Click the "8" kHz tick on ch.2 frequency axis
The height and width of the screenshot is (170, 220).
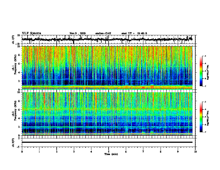tap(19, 101)
